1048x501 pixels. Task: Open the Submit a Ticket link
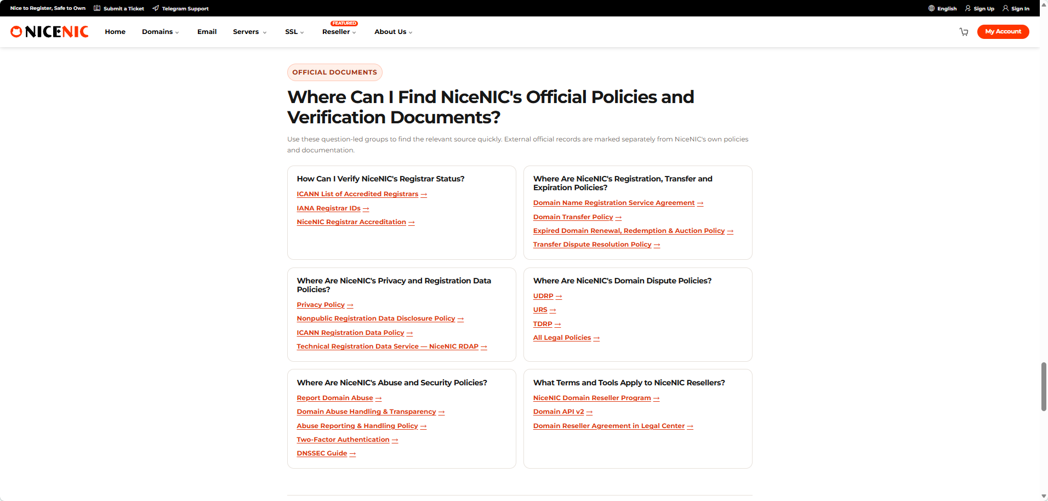click(x=124, y=9)
